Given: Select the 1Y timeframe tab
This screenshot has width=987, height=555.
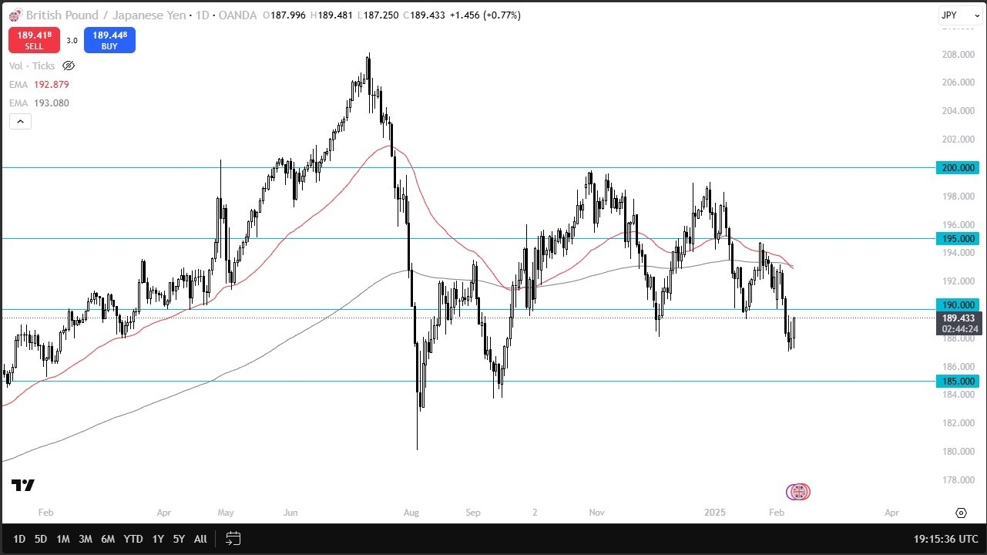Looking at the screenshot, I should click(x=157, y=539).
